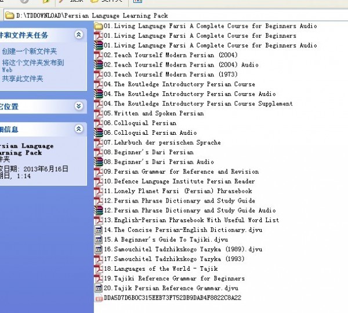The image size is (348, 313).
Task: Click DjVu icon for Tajik Persian Reference Grammar
Action: pos(99,288)
